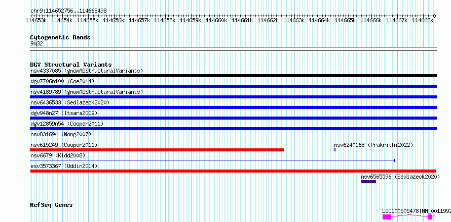Select the blue dgv7706n100 Coe2014 bar
Image resolution: width=451 pixels, height=222 pixels.
[x=233, y=86]
